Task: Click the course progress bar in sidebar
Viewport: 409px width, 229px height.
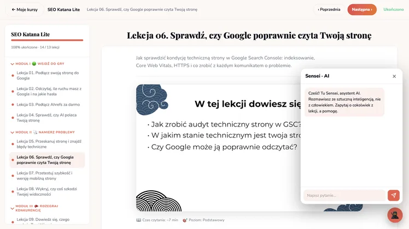Action: pos(47,40)
